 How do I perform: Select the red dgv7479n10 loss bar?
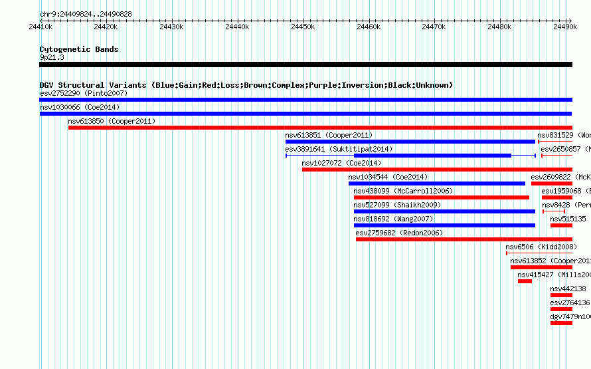561,323
